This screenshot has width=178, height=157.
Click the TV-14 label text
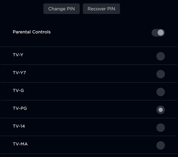[x=19, y=126]
